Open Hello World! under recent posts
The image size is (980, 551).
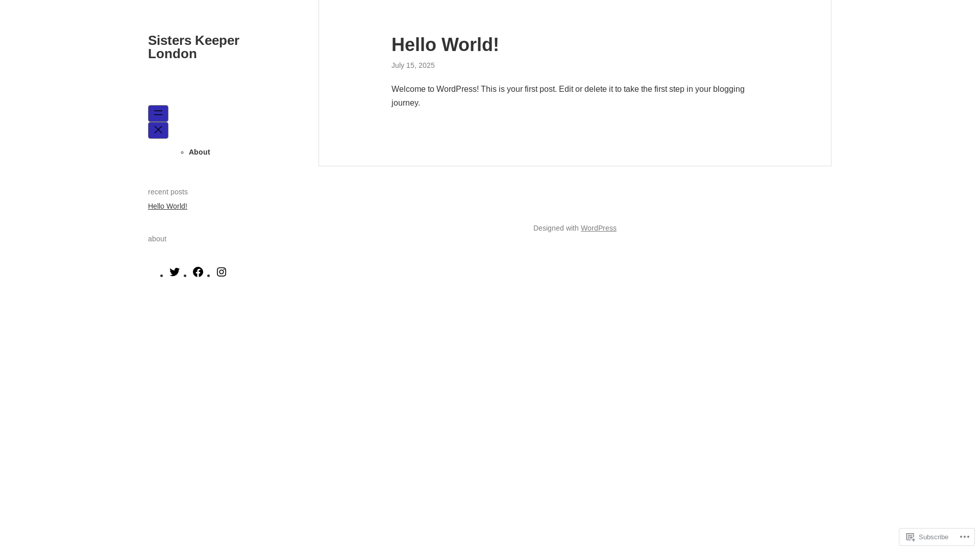[167, 206]
